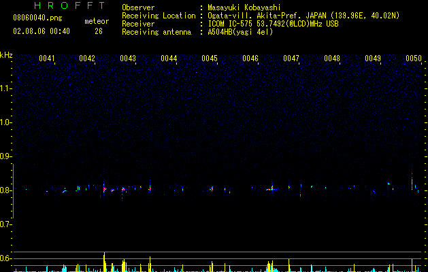The height and width of the screenshot is (272, 428).
Task: Click the 0.6 kHz axis label
Action: [5, 258]
